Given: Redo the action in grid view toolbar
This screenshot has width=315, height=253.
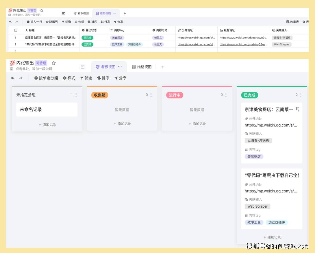Looking at the screenshot, I should point(17,22).
